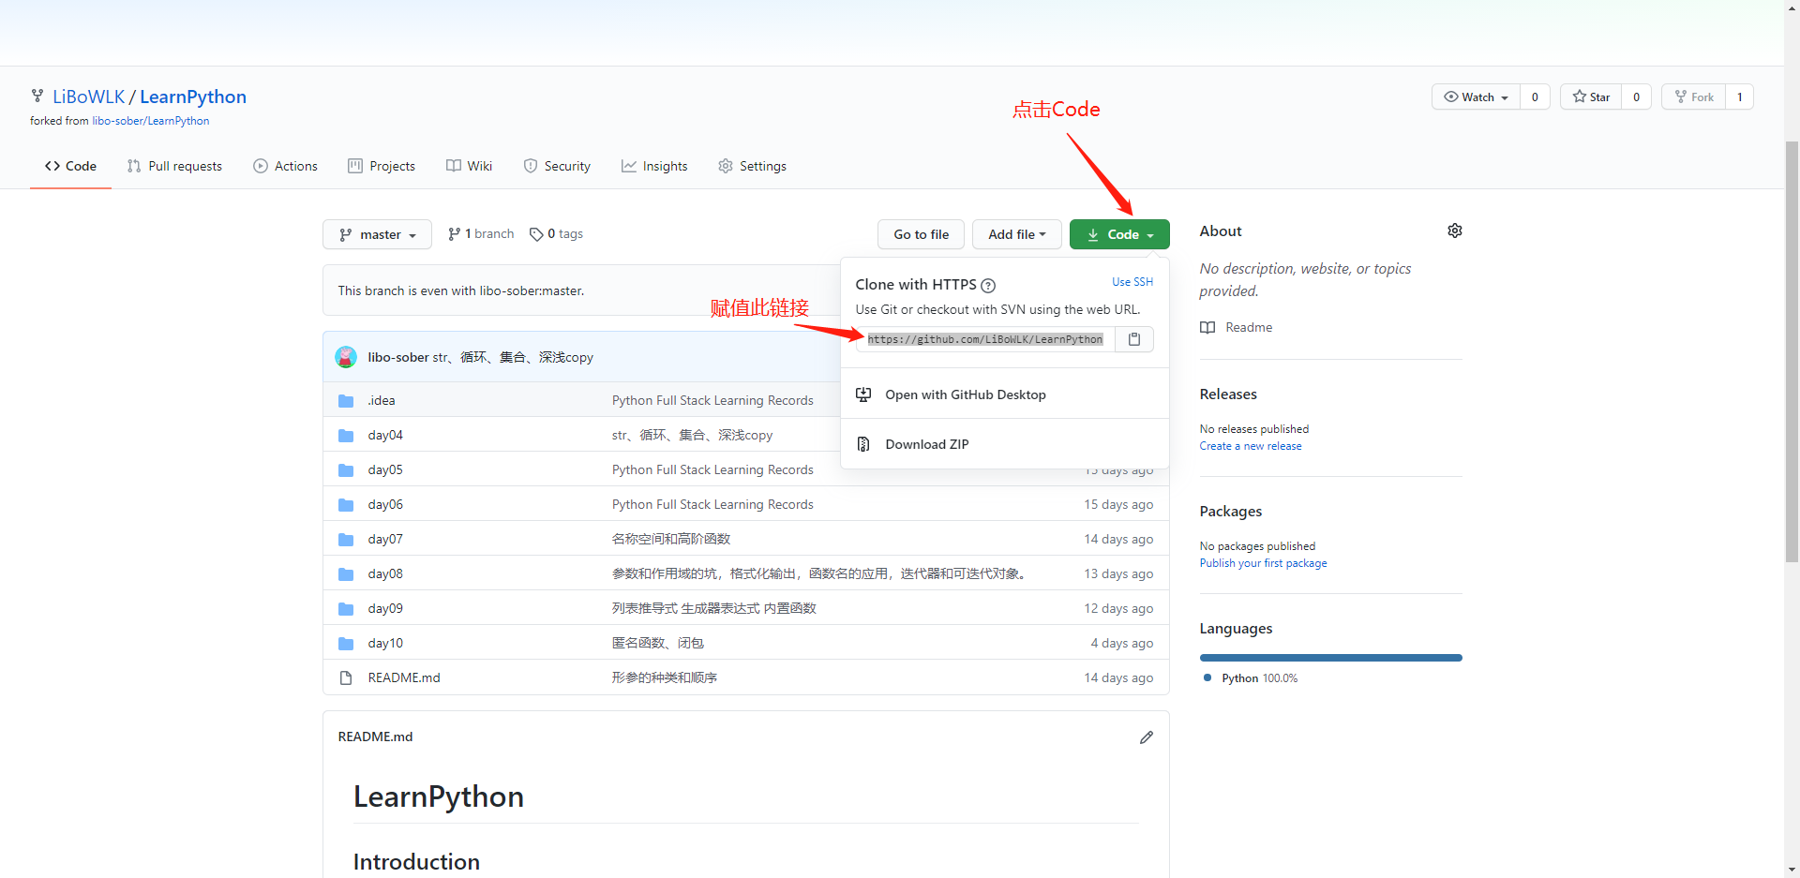This screenshot has height=878, width=1800.
Task: Click the GitHub Desktop icon in clone menu
Action: coord(863,394)
